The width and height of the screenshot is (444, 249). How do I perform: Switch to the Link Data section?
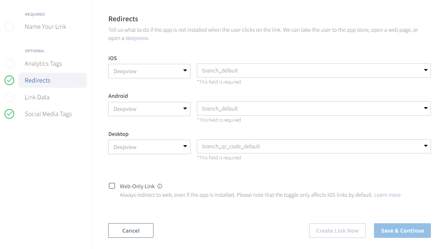click(x=37, y=97)
